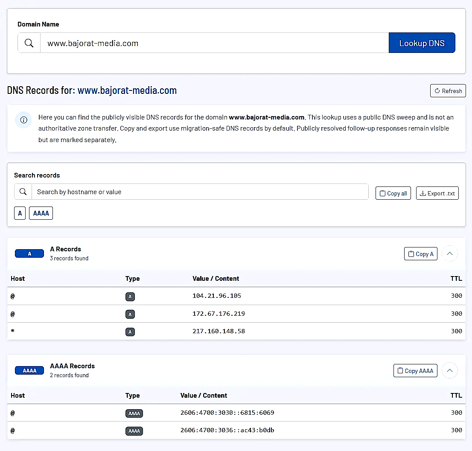Click the Type column header in AAAA table
Image resolution: width=472 pixels, height=451 pixels.
point(132,396)
